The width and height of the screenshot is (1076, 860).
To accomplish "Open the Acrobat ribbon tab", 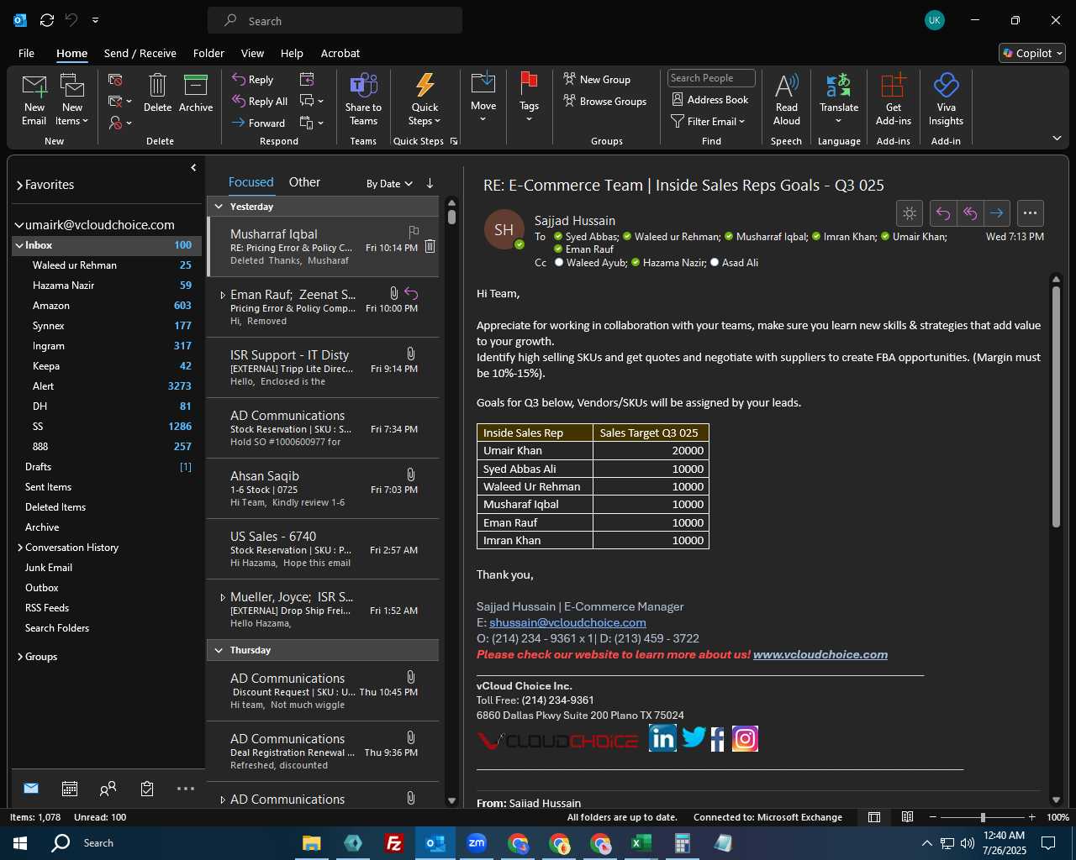I will pos(340,53).
